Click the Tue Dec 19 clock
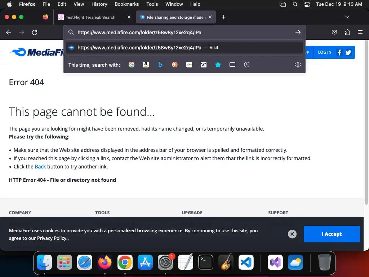This screenshot has height=277, width=369. coord(339,4)
